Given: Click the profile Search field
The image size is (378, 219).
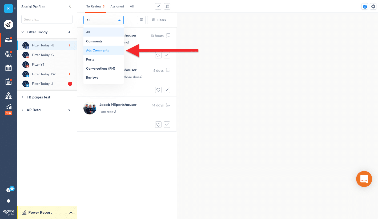Looking at the screenshot, I should click(47, 19).
